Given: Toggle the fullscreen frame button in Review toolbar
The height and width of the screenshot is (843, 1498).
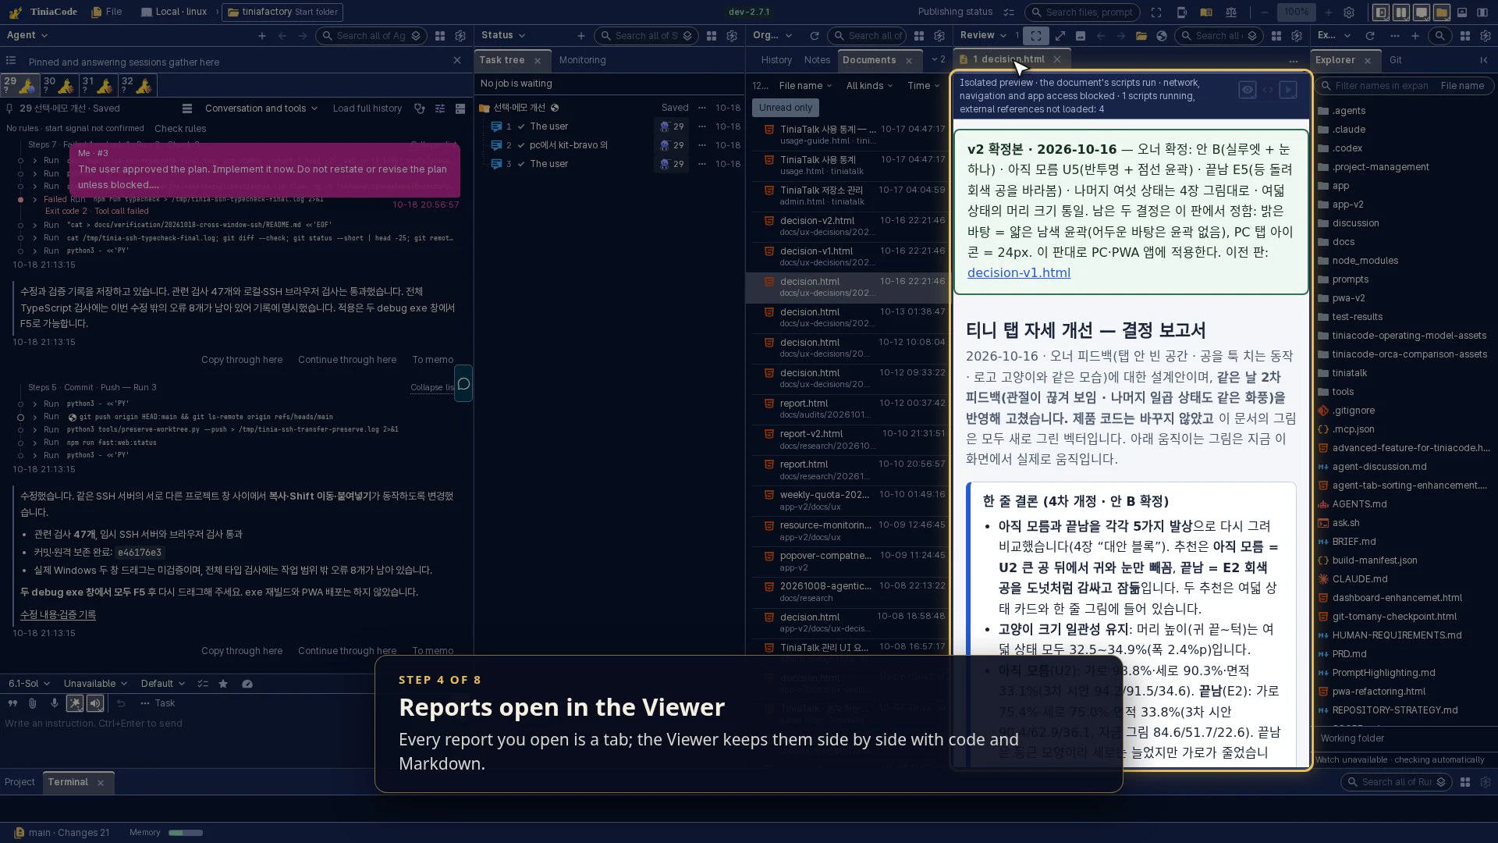Looking at the screenshot, I should [x=1035, y=36].
